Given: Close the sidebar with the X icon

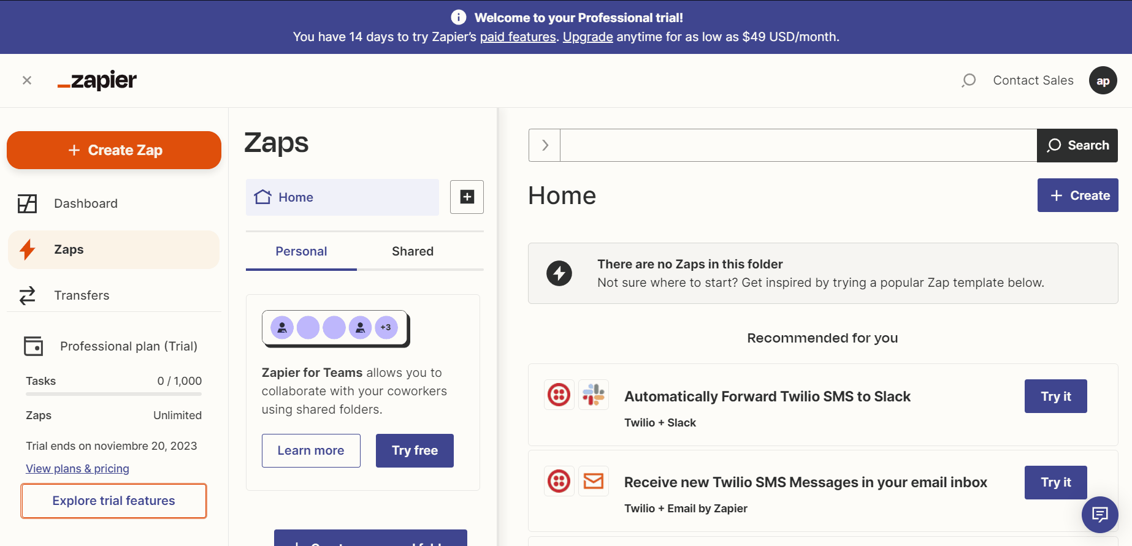Looking at the screenshot, I should click(x=27, y=80).
